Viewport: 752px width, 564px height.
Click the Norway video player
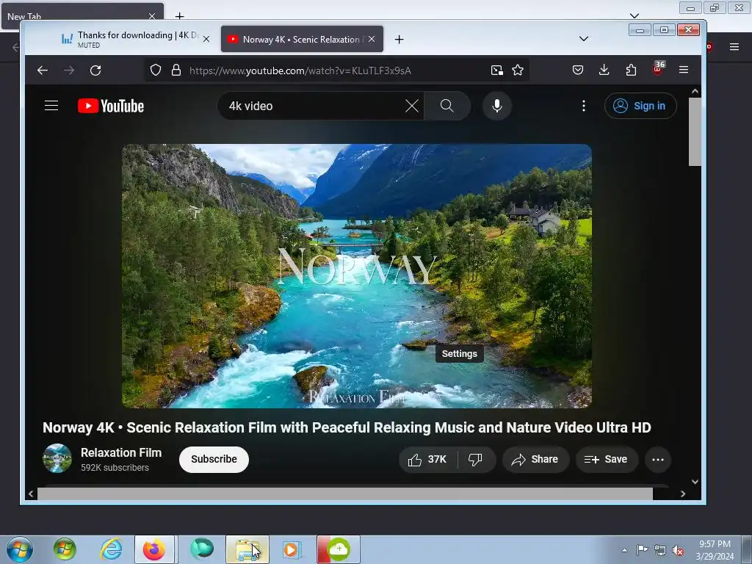tap(357, 276)
